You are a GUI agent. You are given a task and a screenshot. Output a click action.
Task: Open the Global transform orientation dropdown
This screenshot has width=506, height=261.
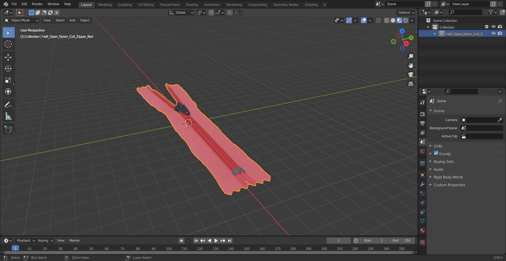pyautogui.click(x=182, y=13)
